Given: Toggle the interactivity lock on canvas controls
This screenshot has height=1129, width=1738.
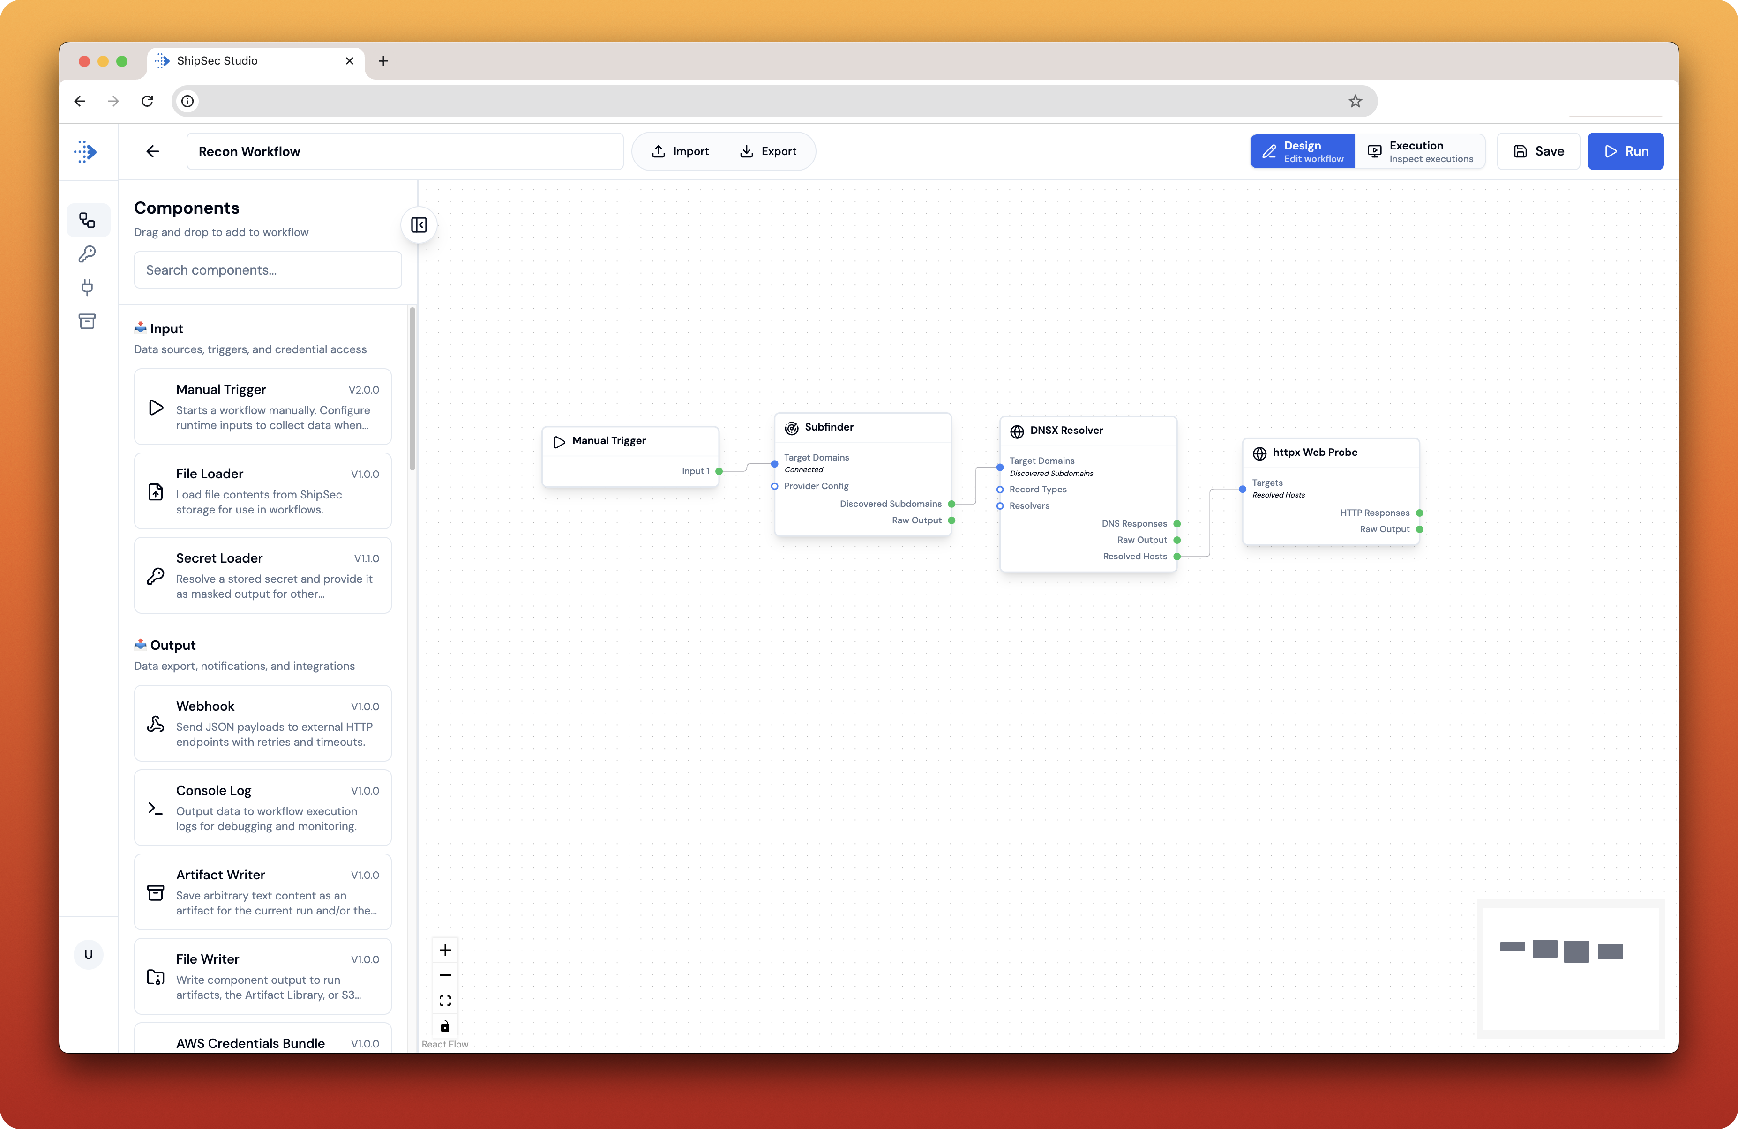Looking at the screenshot, I should (445, 1026).
